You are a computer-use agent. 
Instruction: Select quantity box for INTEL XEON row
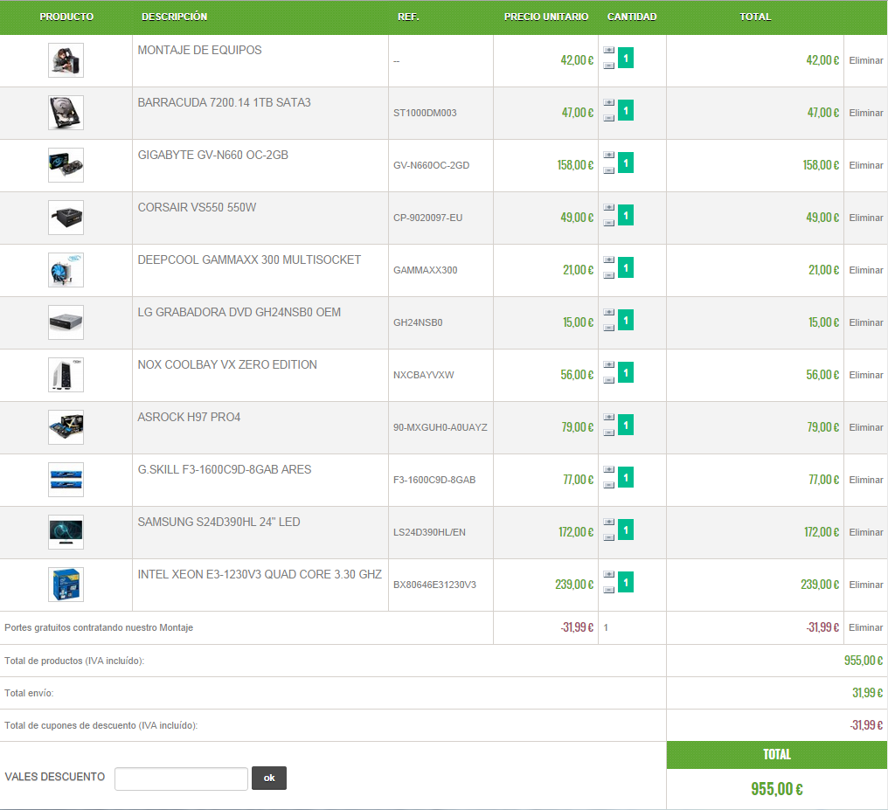626,583
